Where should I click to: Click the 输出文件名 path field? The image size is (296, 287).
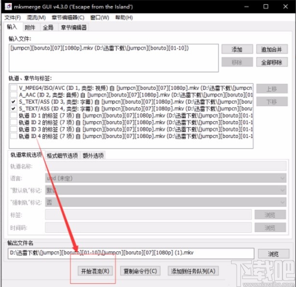point(131,253)
